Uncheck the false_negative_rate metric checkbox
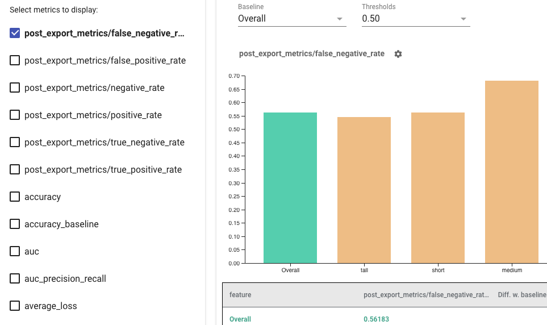Image resolution: width=547 pixels, height=325 pixels. (x=15, y=33)
